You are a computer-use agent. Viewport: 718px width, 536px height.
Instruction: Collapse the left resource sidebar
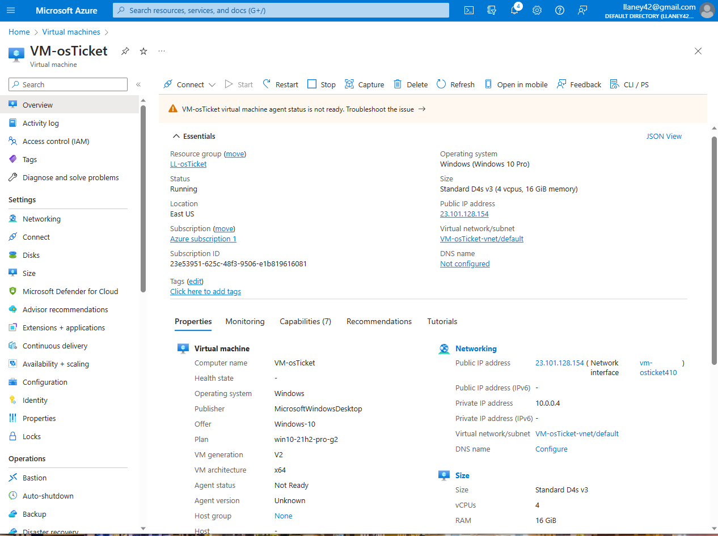[138, 84]
